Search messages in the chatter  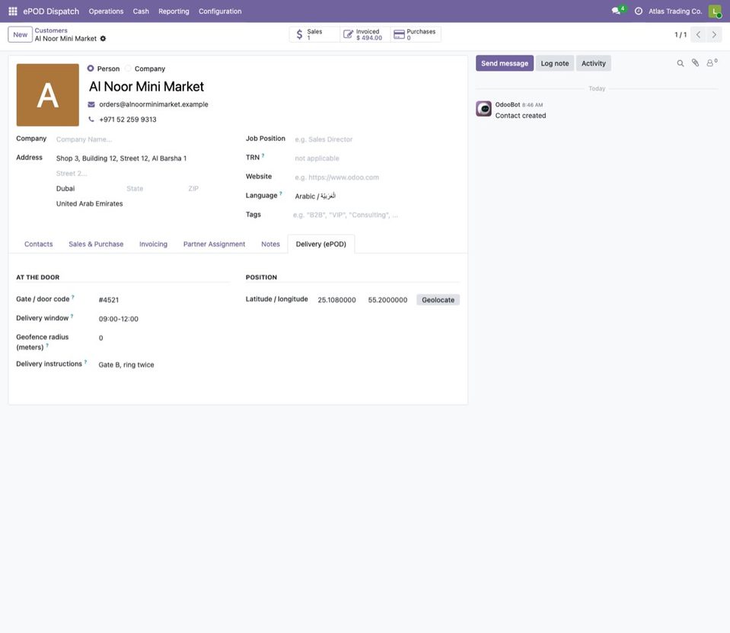pos(681,63)
